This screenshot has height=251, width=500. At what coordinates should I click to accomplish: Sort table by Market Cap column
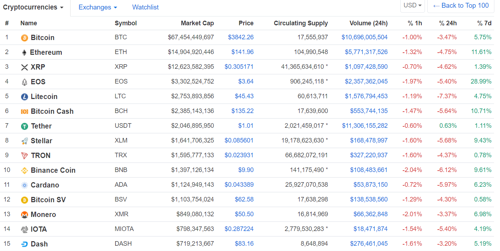pos(197,23)
